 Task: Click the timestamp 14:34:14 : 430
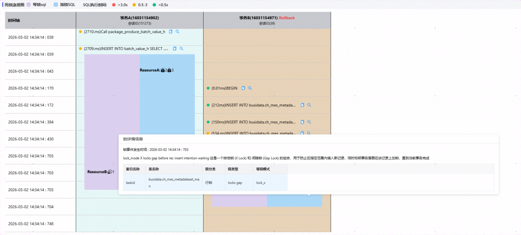(x=31, y=139)
